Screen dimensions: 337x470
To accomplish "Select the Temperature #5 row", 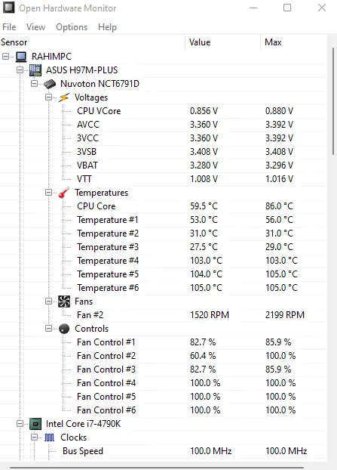I will tap(164, 274).
